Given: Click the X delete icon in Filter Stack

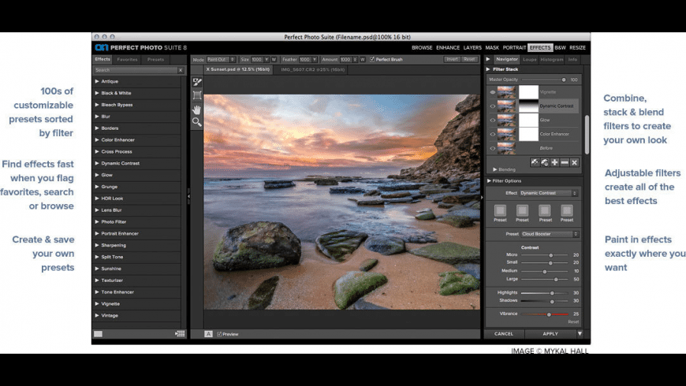Looking at the screenshot, I should coord(575,162).
